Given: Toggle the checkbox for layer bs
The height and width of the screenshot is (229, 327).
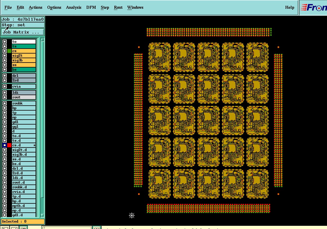Looking at the screenshot, I should tap(5, 70).
